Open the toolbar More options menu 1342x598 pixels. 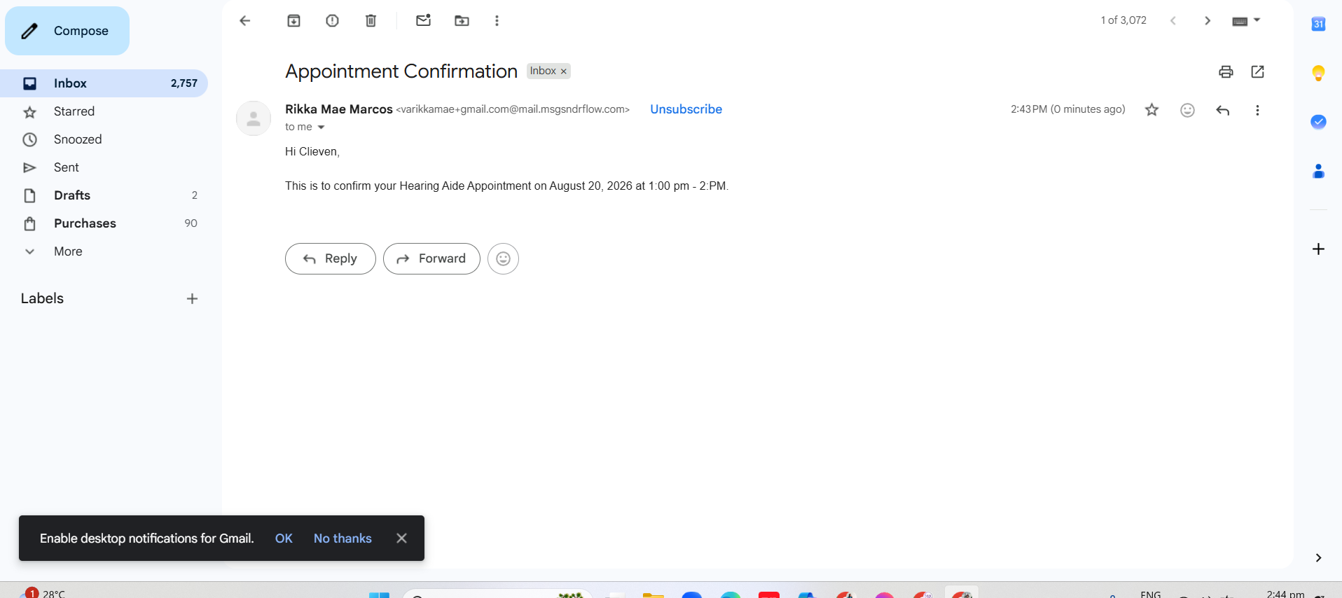coord(497,21)
